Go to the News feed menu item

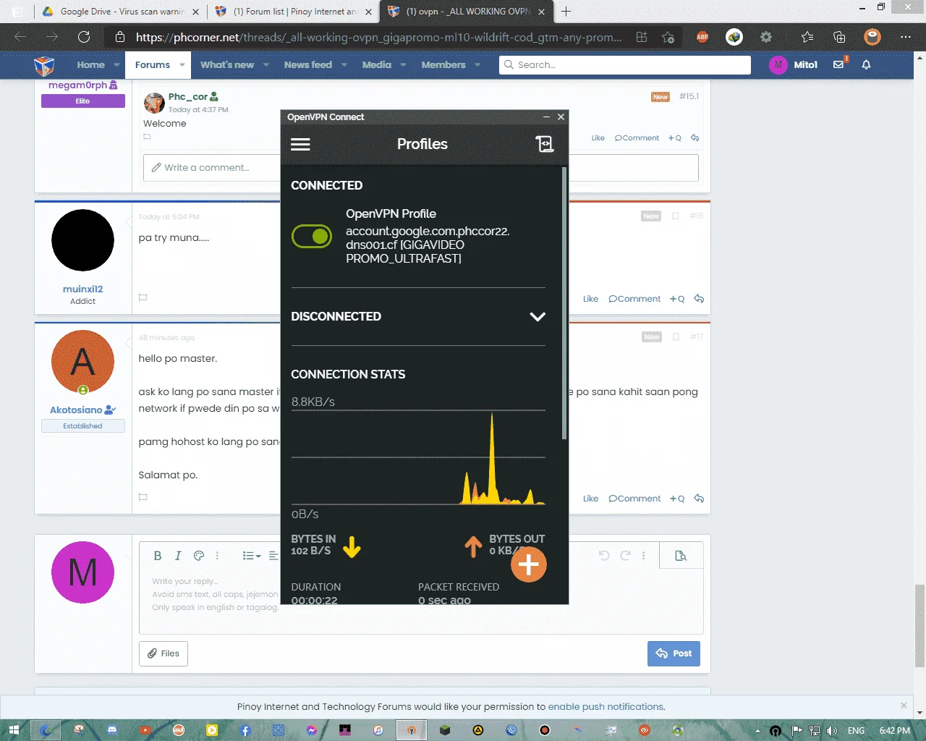308,64
